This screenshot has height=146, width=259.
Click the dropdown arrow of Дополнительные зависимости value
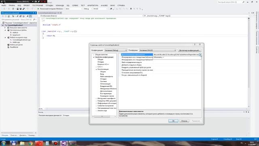pyautogui.click(x=200, y=55)
